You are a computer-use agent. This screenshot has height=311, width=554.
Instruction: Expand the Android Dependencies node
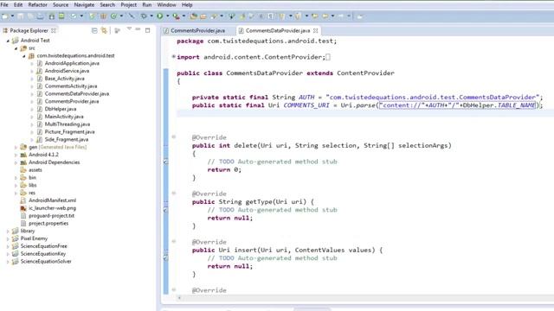pyautogui.click(x=16, y=162)
